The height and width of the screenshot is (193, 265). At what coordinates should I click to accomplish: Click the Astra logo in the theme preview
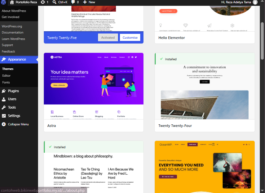tap(56, 57)
